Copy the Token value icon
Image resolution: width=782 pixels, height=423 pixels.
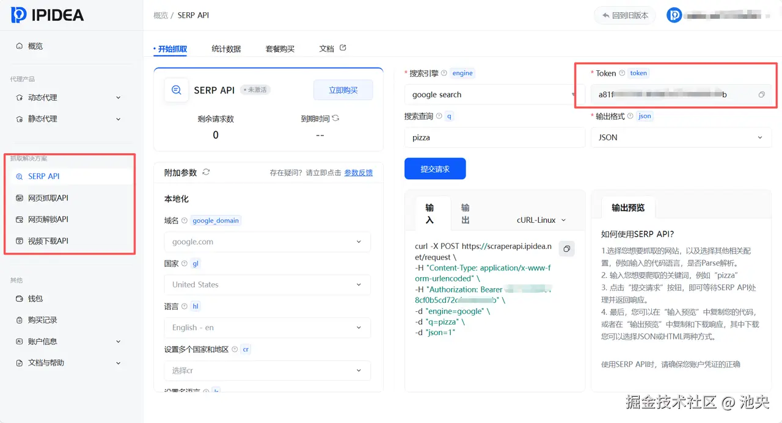click(x=761, y=95)
